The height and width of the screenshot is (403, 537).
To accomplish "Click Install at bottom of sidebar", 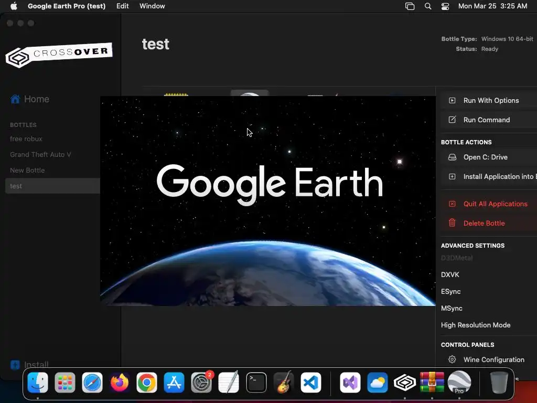I will 29,364.
